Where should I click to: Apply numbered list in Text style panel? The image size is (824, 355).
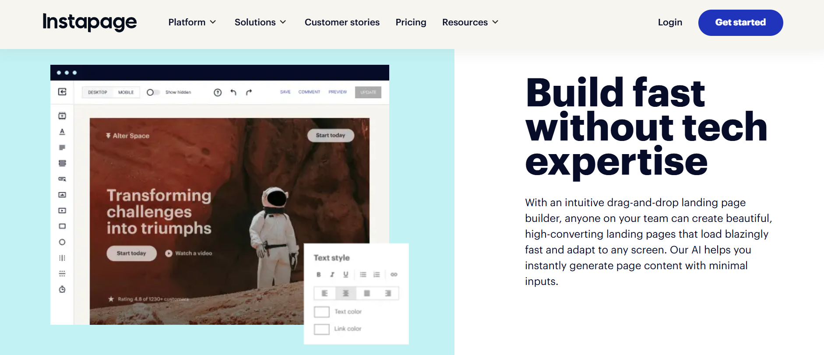(377, 274)
